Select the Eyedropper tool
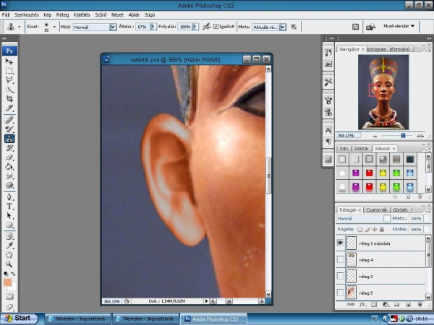This screenshot has width=434, height=325. click(x=9, y=246)
